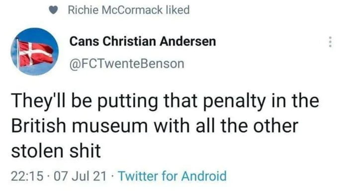Open the Twitter for Android source link
This screenshot has height=191, width=348.
(172, 176)
